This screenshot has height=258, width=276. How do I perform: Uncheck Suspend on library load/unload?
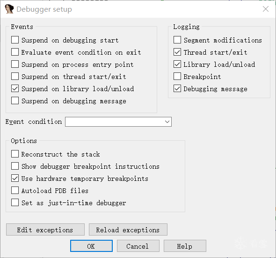pyautogui.click(x=15, y=88)
